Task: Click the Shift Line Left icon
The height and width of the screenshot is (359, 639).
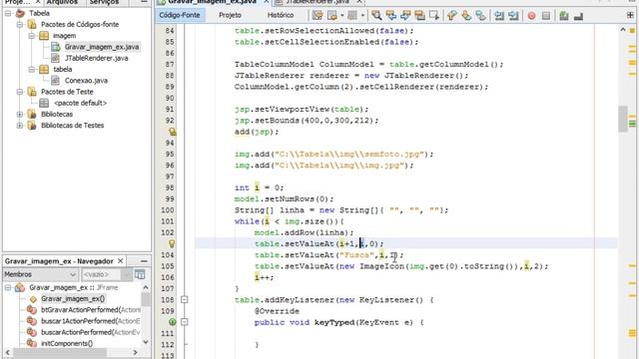Action: [499, 16]
